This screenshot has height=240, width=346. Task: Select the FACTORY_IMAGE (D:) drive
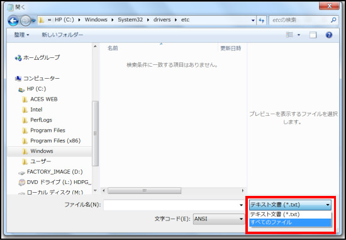point(55,172)
